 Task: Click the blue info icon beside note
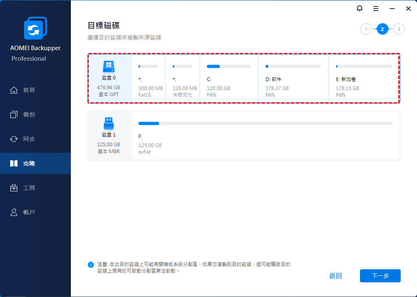(91, 265)
